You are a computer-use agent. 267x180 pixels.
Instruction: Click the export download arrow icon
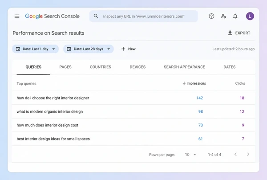coord(230,33)
